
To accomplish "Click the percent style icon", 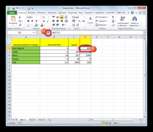I will click(79, 21).
